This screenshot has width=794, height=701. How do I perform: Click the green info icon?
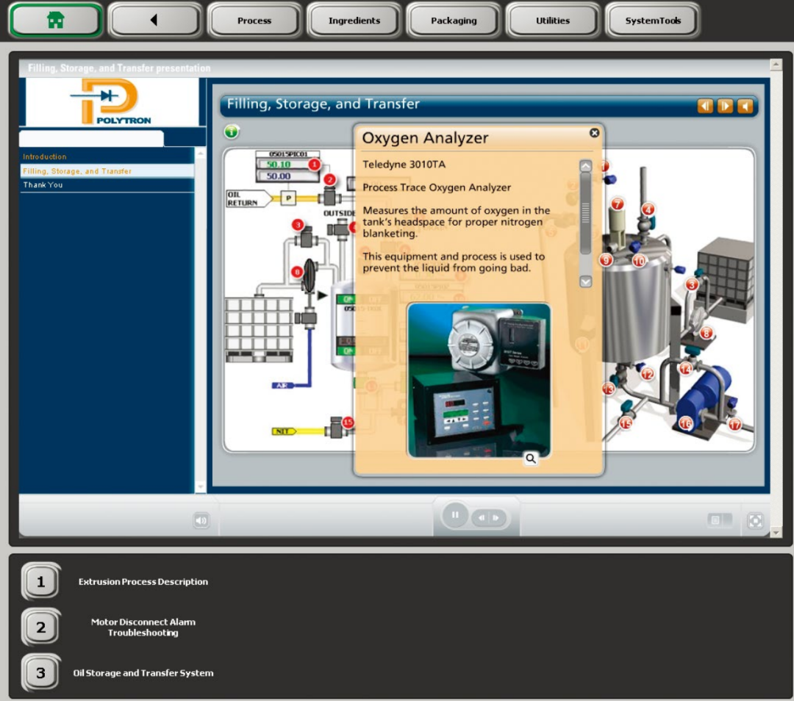tap(232, 132)
